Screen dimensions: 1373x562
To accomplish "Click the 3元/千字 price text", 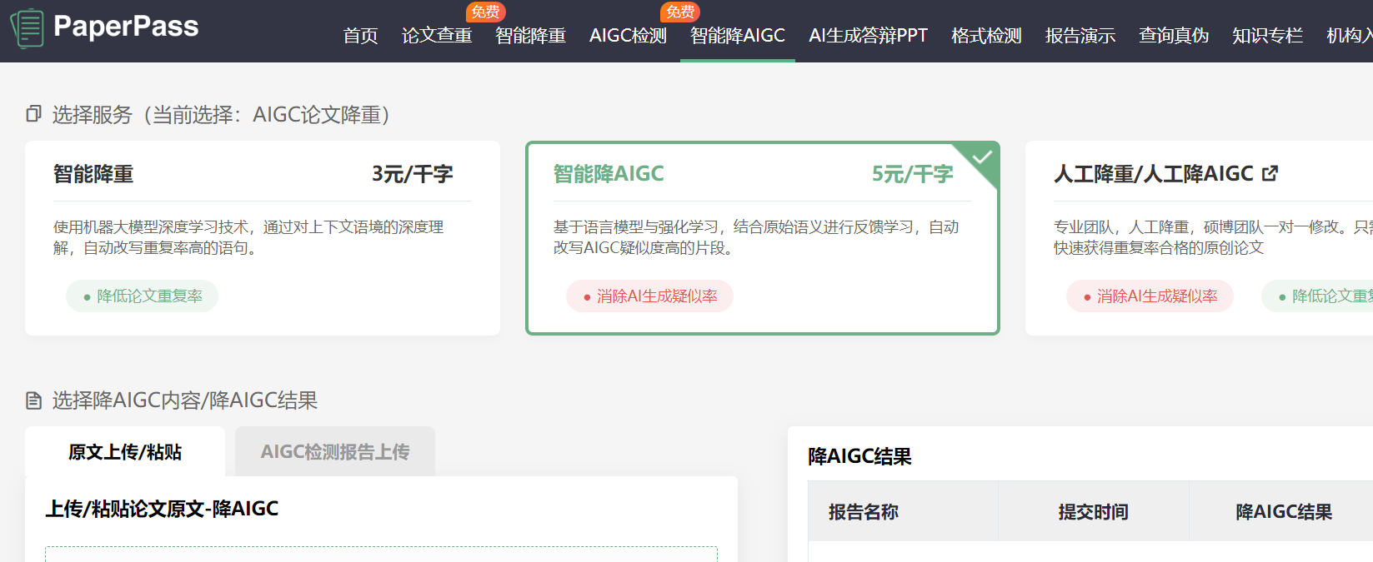I will pos(413,174).
